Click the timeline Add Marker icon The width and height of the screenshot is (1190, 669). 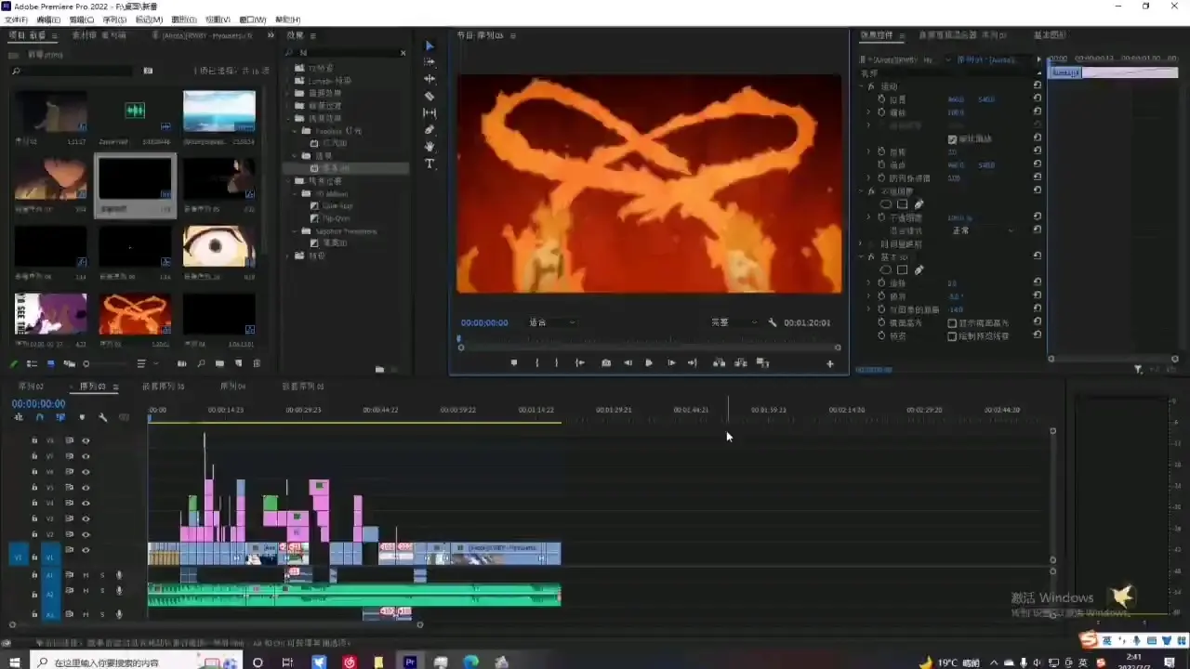[82, 417]
